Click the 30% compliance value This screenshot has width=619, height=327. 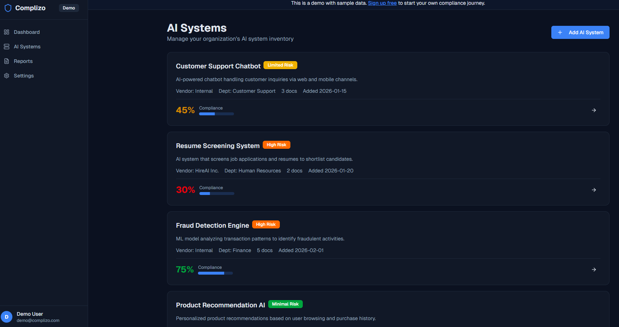click(186, 190)
